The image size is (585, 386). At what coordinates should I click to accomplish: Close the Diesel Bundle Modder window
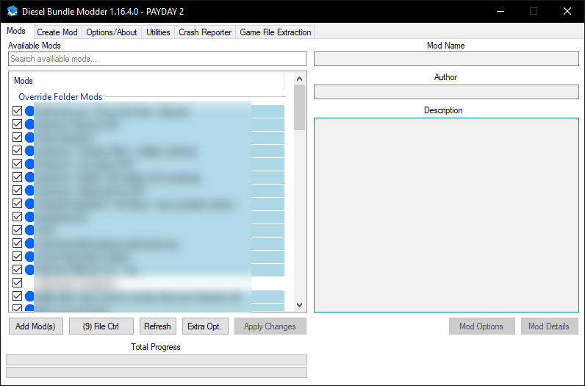click(x=567, y=11)
